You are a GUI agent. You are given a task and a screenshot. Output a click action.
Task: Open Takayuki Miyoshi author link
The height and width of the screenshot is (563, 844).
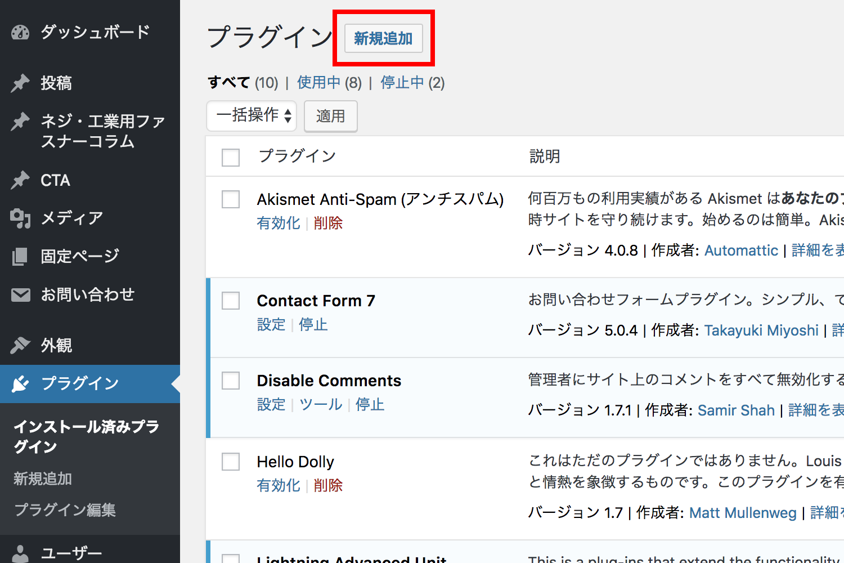(761, 330)
